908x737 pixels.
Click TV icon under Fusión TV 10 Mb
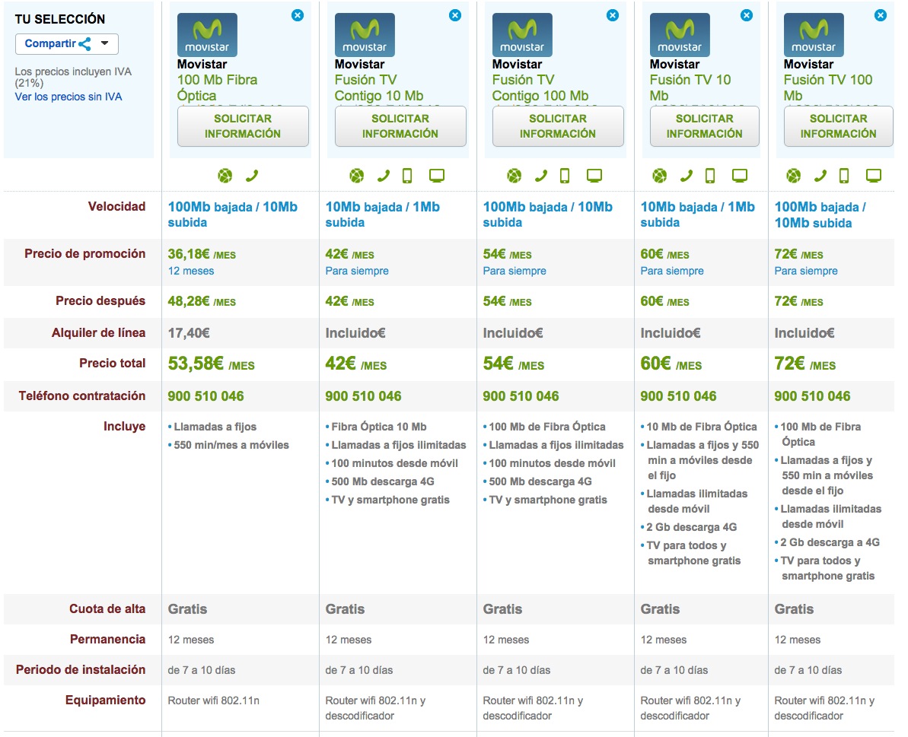pos(740,176)
